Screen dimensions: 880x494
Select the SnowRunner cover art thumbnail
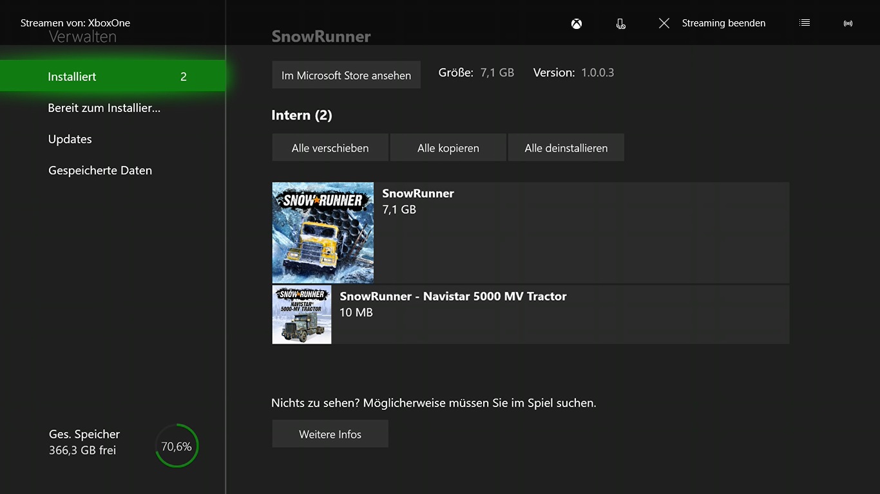[x=323, y=233]
